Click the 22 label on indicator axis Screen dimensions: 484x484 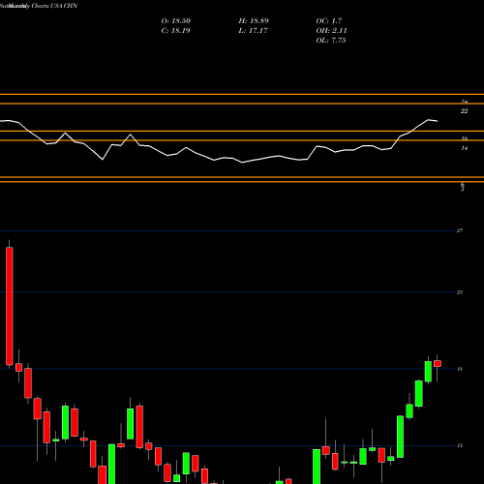click(464, 111)
